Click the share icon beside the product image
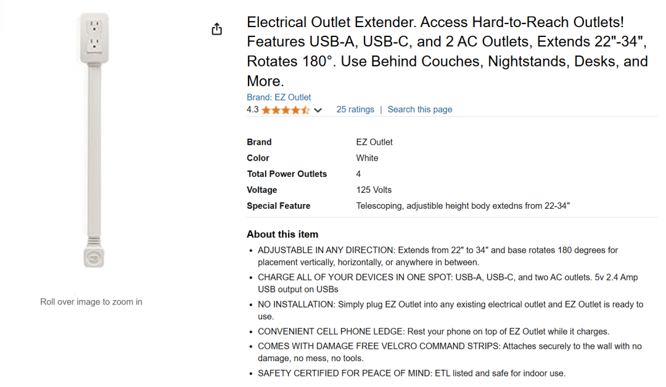Screen dimensions: 666x387 (x=216, y=29)
